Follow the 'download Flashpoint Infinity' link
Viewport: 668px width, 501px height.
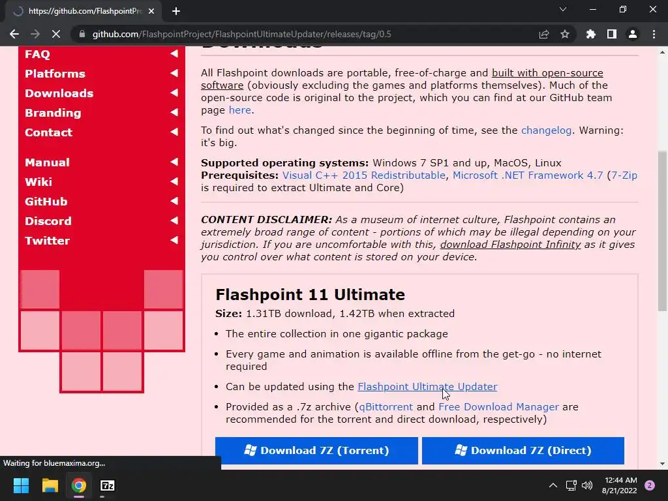click(510, 245)
